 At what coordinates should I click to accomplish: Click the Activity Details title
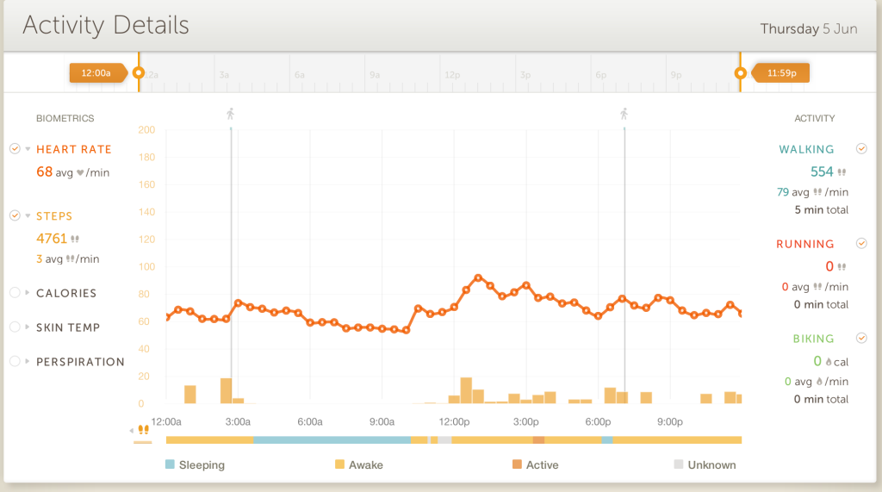click(106, 25)
